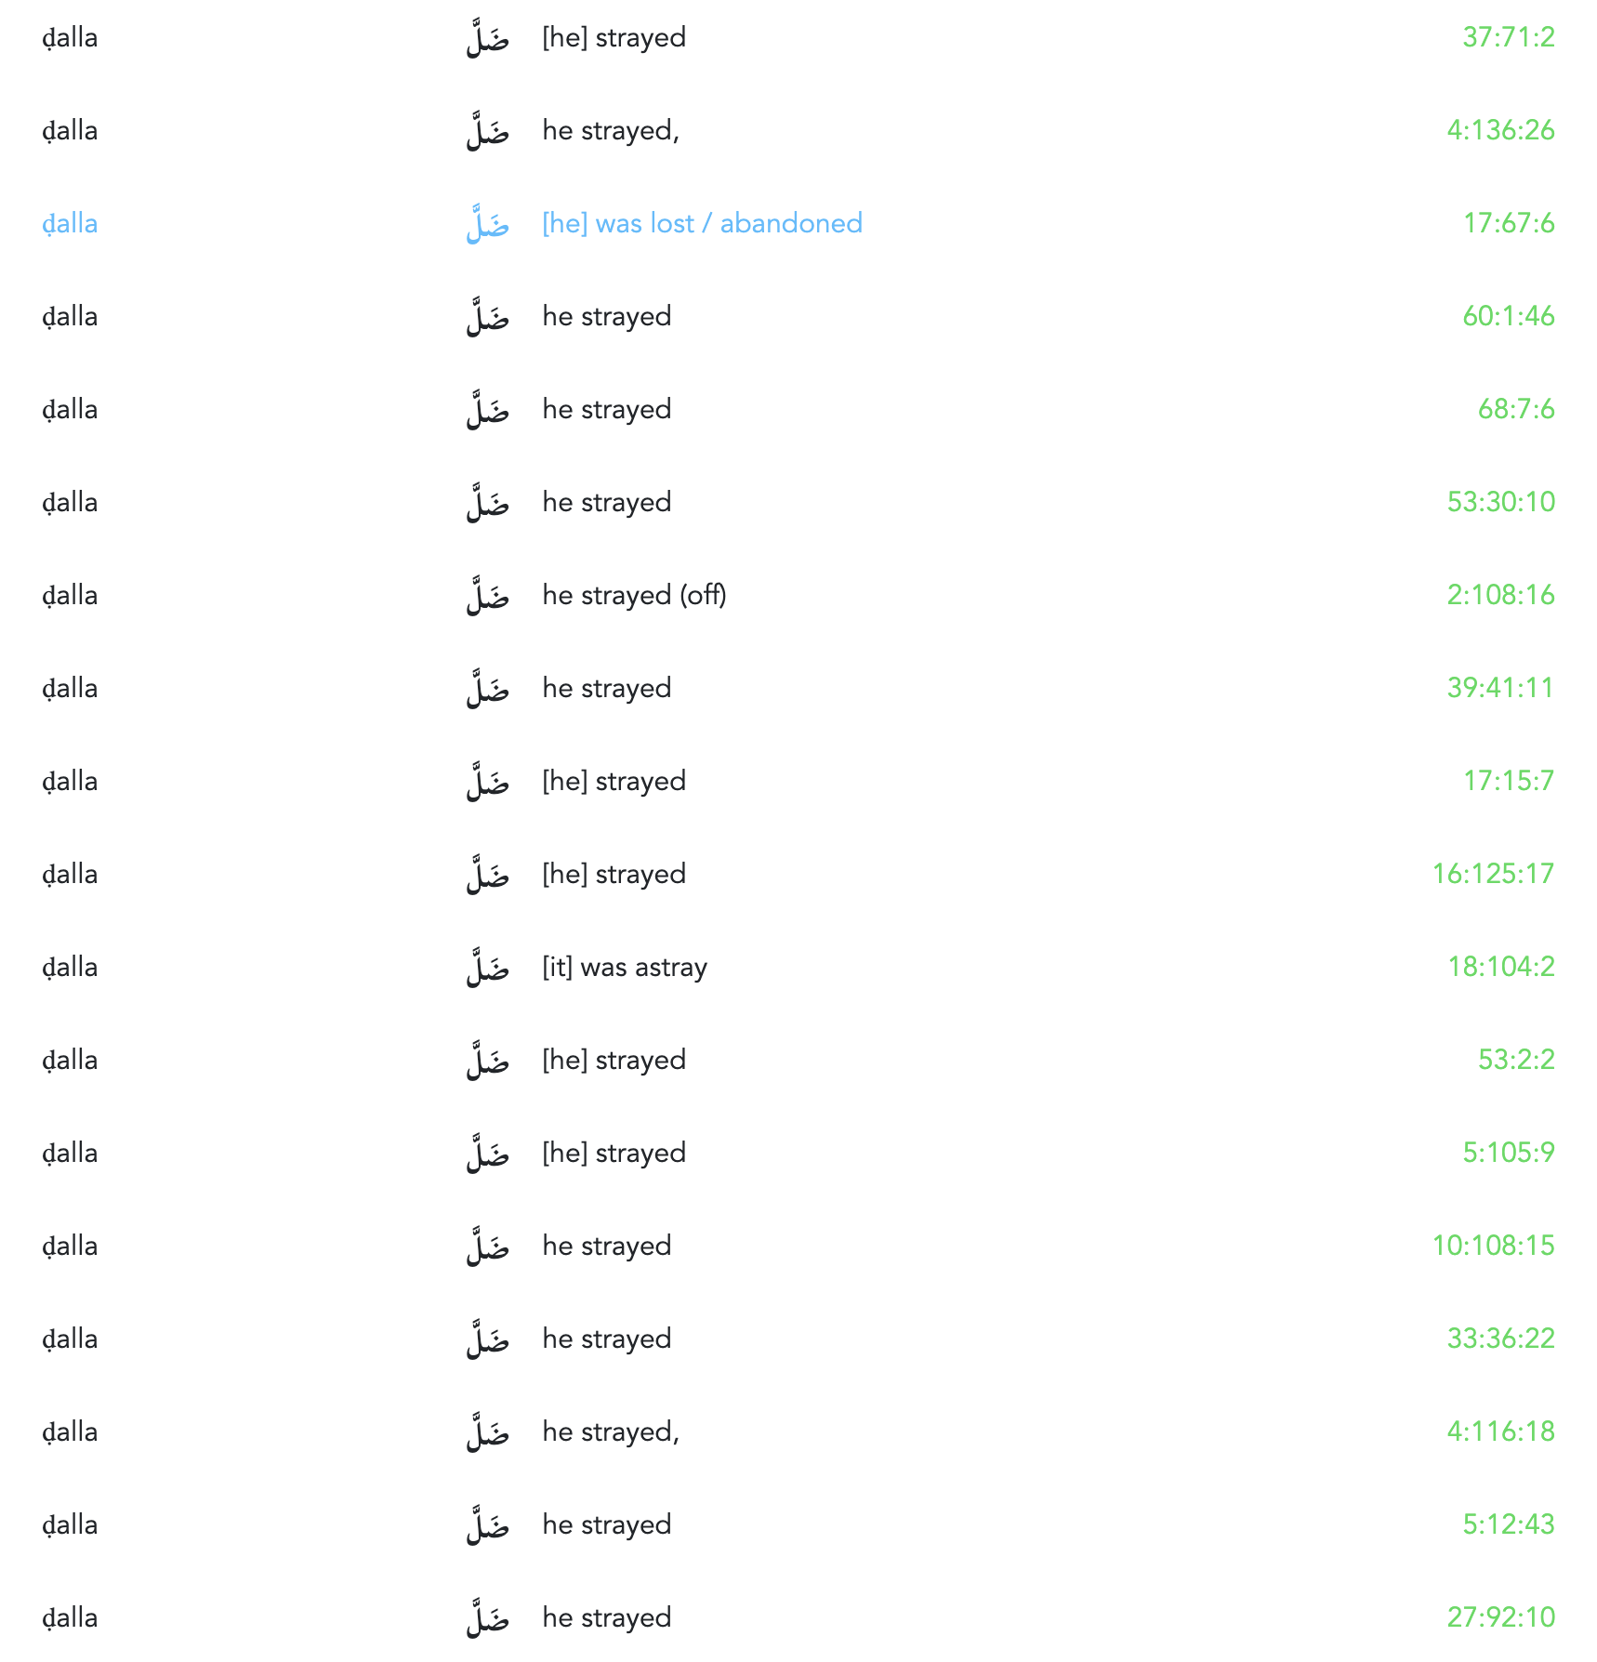1597x1662 pixels.
Task: Follow verse link 10:108:15
Action: [1493, 1246]
